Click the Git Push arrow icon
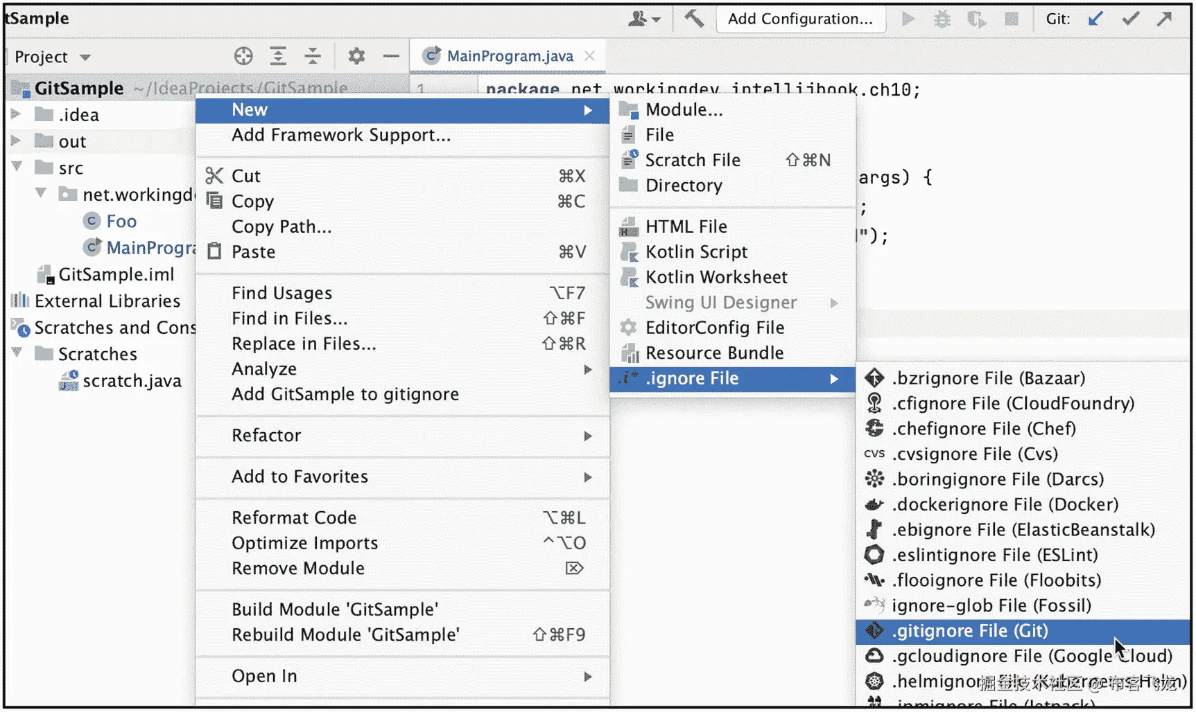The height and width of the screenshot is (712, 1196). 1165,19
